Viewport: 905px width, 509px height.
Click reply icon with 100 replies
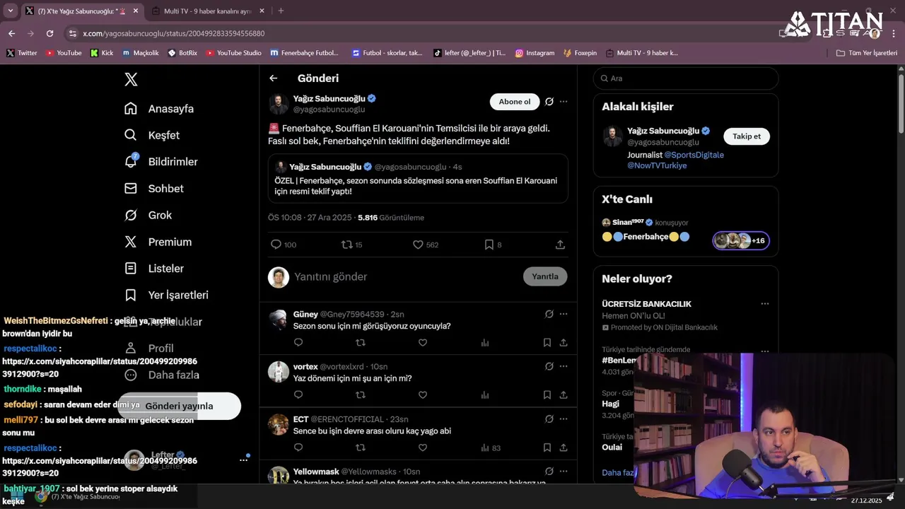284,245
